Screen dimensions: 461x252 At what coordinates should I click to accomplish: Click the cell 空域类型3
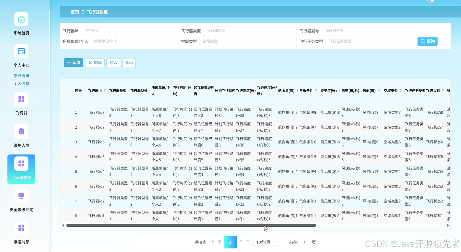[x=392, y=186]
